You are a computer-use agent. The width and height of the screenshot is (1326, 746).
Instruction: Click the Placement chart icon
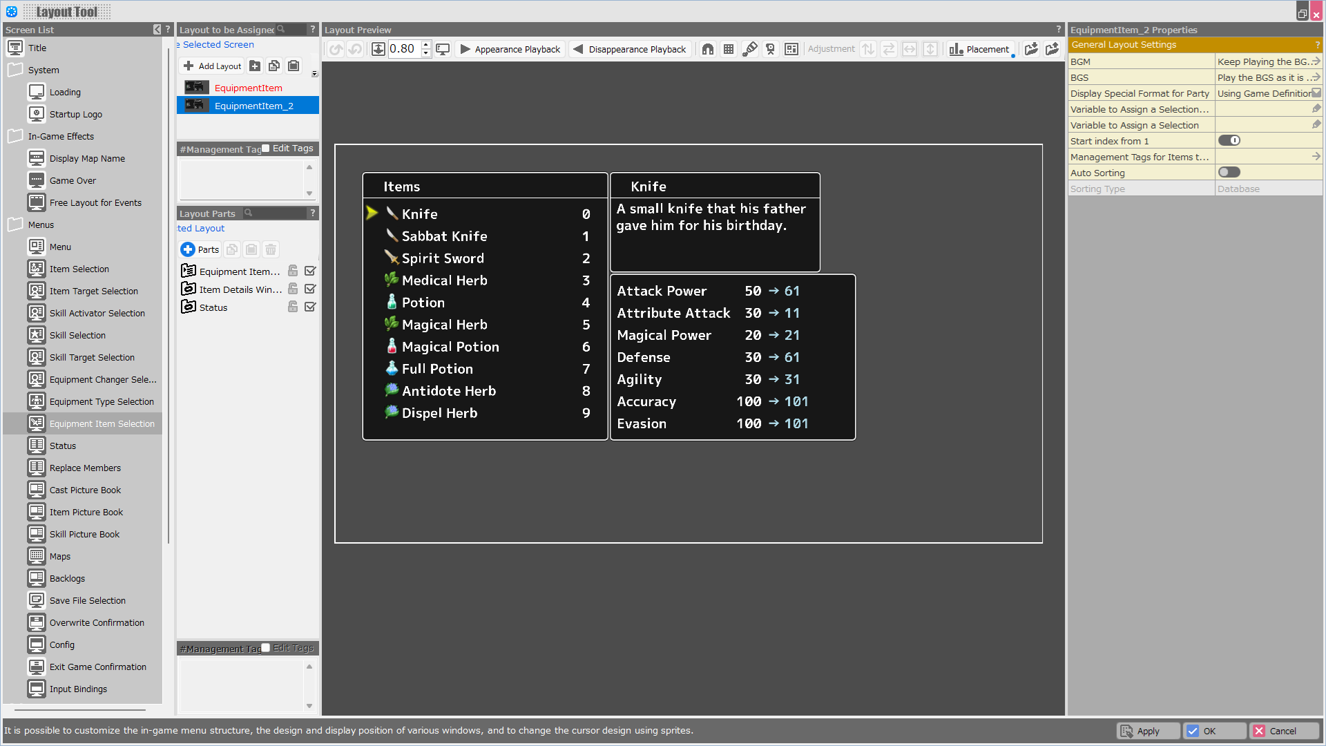click(x=956, y=49)
